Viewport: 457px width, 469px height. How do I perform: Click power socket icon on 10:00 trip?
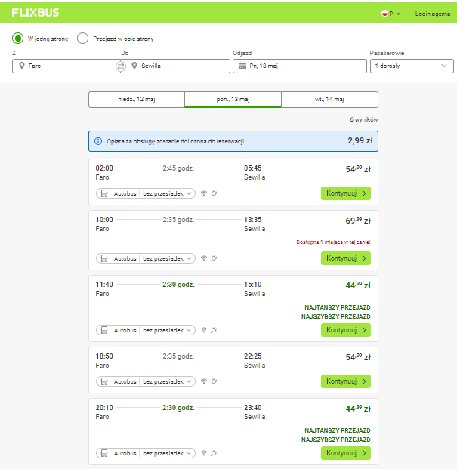[214, 258]
